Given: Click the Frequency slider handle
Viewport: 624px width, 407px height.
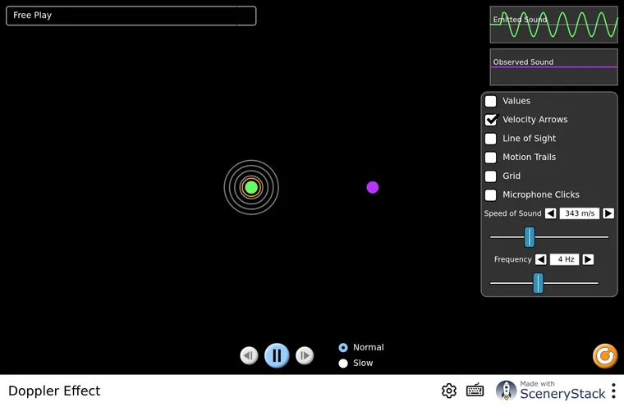Looking at the screenshot, I should pyautogui.click(x=538, y=283).
